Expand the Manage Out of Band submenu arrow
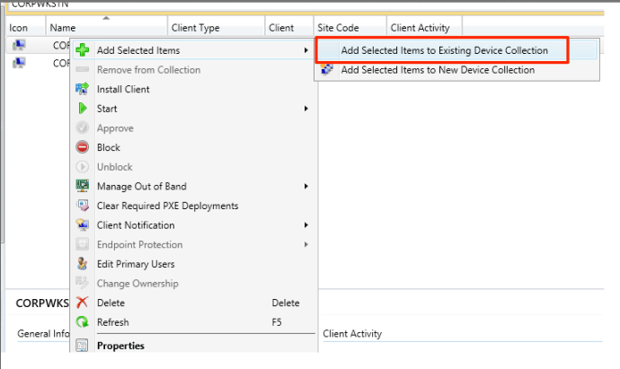The image size is (620, 369). (306, 186)
